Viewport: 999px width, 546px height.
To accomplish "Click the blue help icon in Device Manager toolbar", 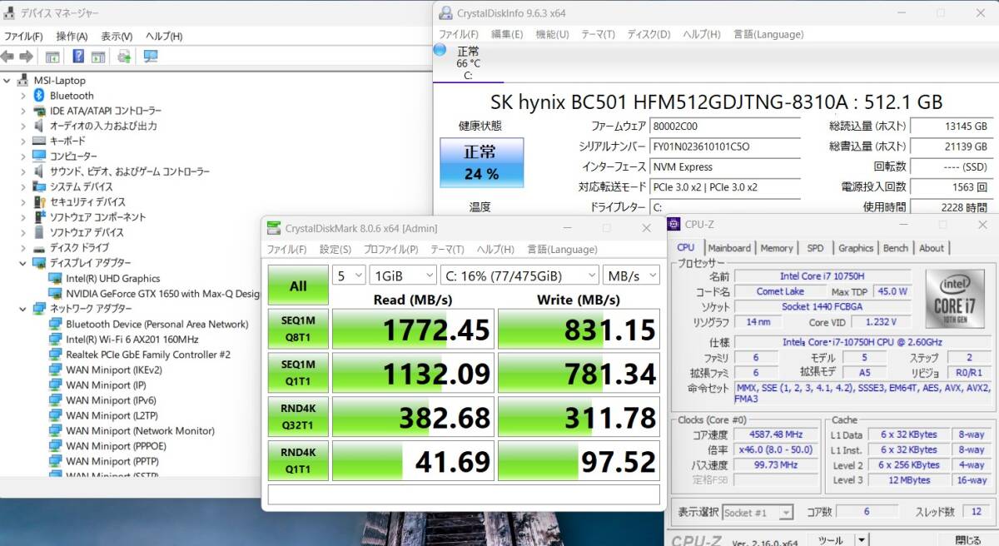I will pyautogui.click(x=78, y=57).
